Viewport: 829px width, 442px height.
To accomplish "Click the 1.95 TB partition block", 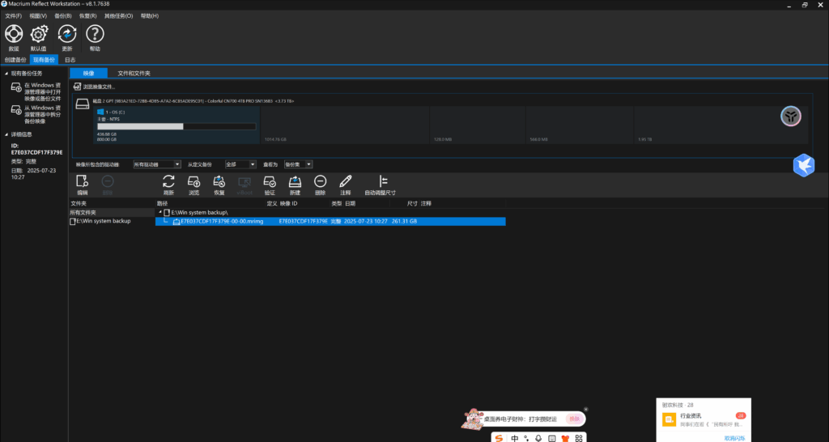I will [721, 125].
